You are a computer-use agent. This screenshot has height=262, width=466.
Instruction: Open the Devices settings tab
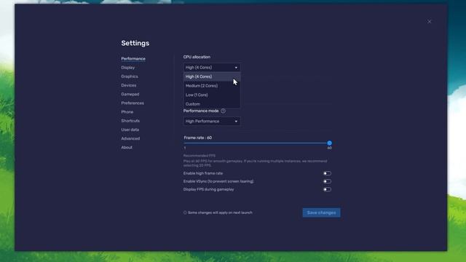click(x=128, y=86)
